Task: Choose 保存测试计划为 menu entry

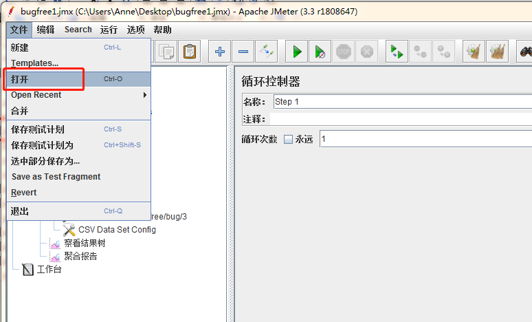Action: [79, 145]
